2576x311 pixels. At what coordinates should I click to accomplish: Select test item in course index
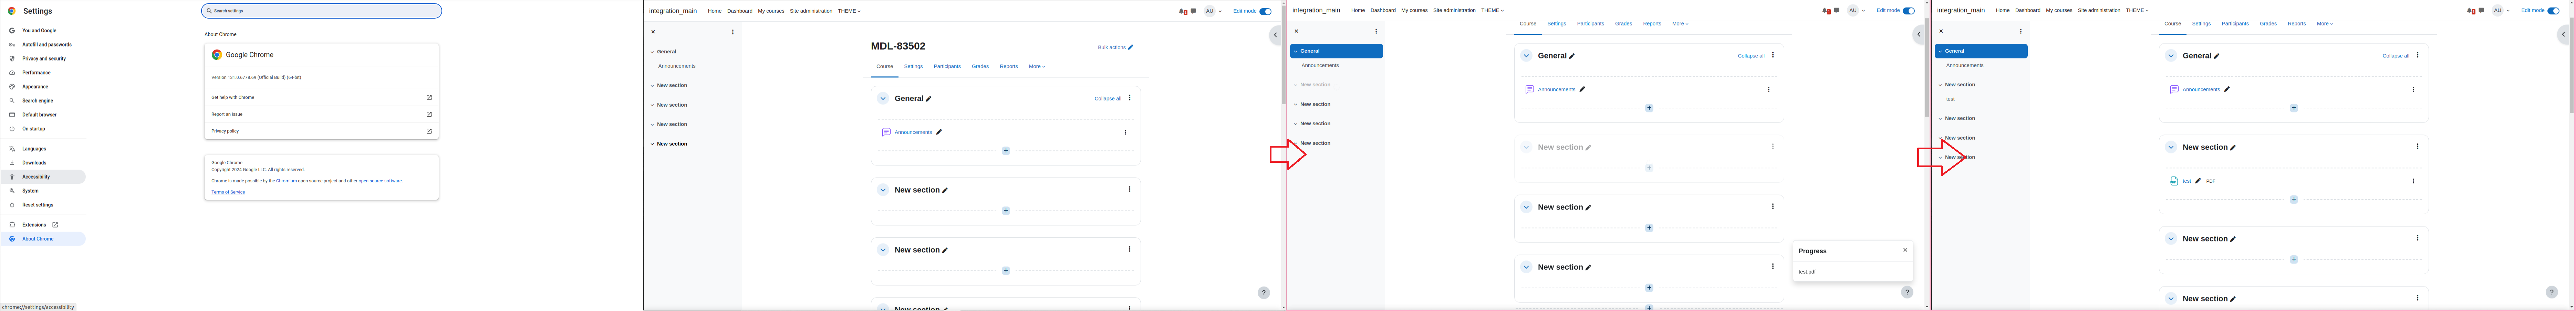click(x=1950, y=99)
